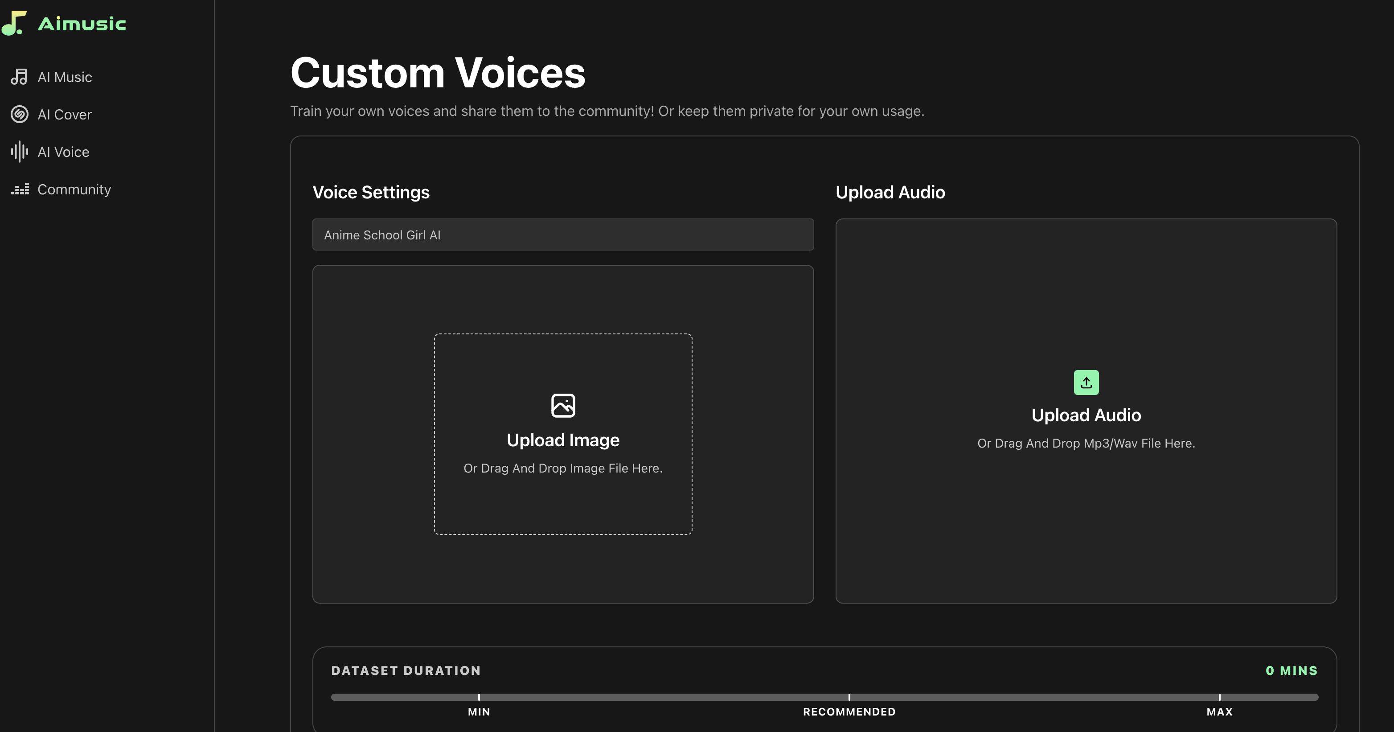Click the Upload Audio dropzone label
Screen dimensions: 1394x732
pyautogui.click(x=1086, y=415)
